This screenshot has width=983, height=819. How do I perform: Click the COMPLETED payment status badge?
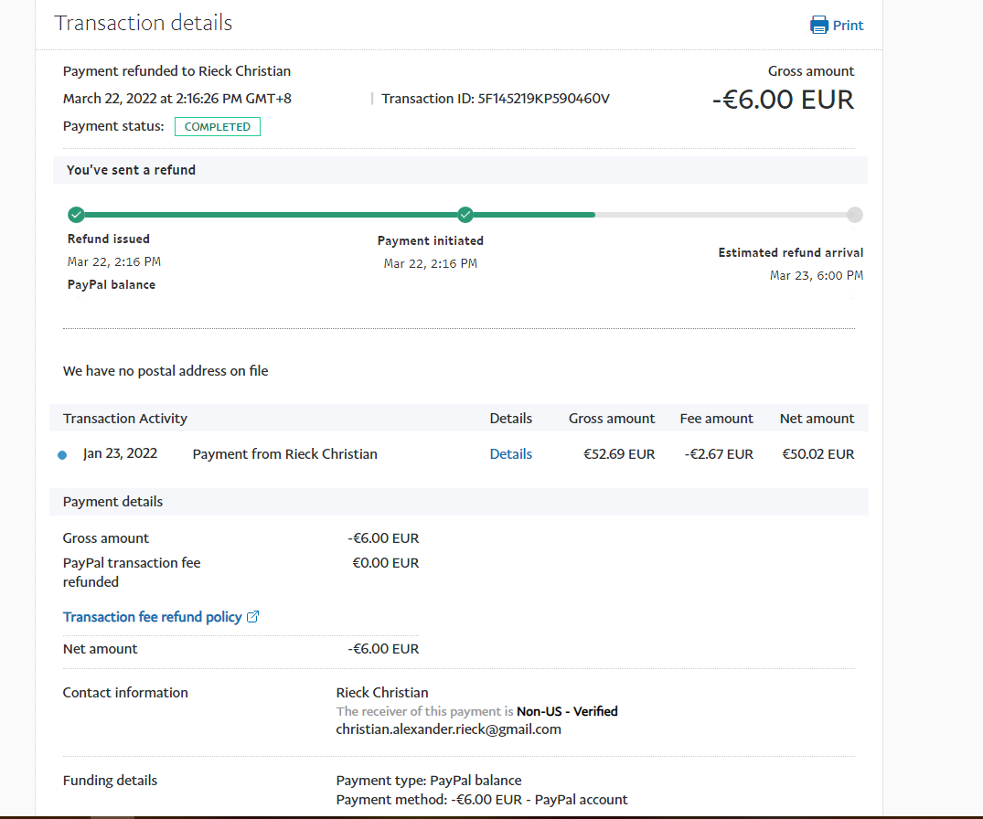[218, 127]
